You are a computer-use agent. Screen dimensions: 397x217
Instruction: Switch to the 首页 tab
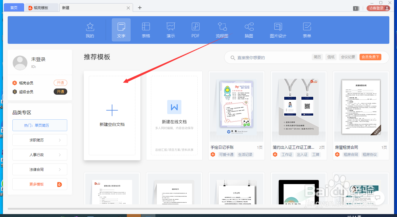click(14, 7)
